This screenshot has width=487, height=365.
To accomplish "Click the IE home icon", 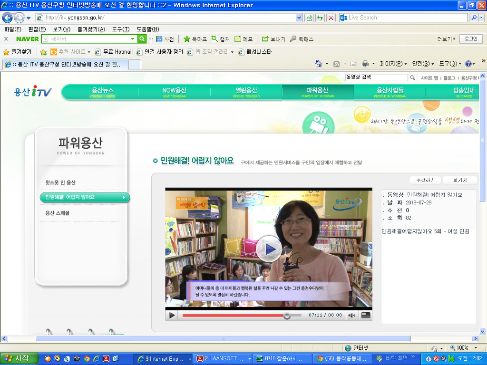I will 320,64.
